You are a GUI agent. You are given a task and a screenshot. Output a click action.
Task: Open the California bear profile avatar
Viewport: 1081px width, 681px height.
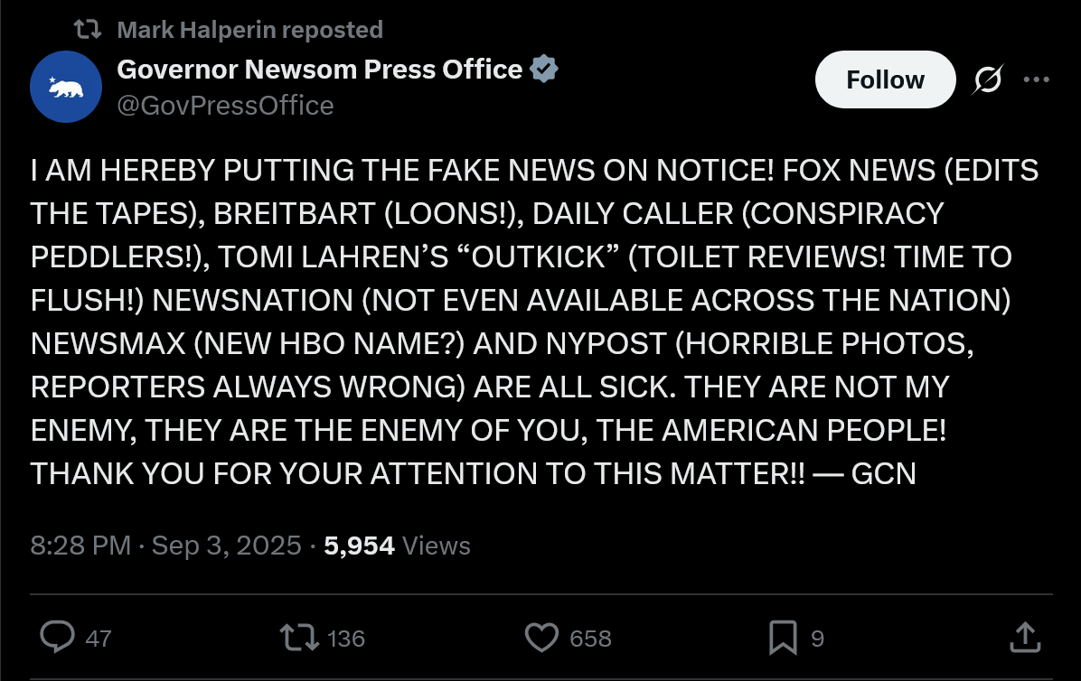66,87
